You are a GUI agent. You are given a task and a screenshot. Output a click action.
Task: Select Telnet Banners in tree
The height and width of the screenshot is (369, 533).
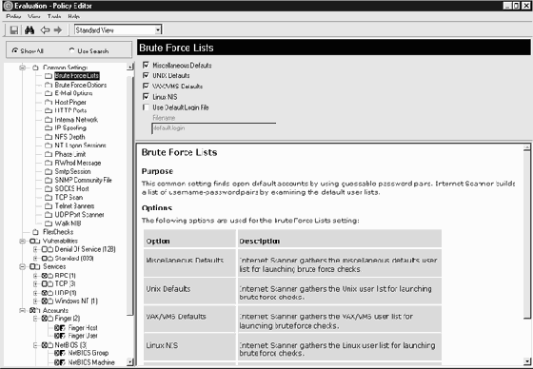click(x=74, y=206)
